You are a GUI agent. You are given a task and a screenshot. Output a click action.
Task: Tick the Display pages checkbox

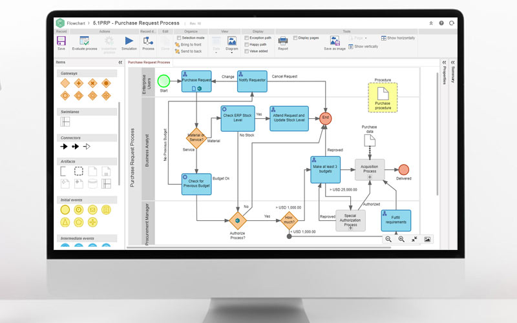[x=295, y=38]
